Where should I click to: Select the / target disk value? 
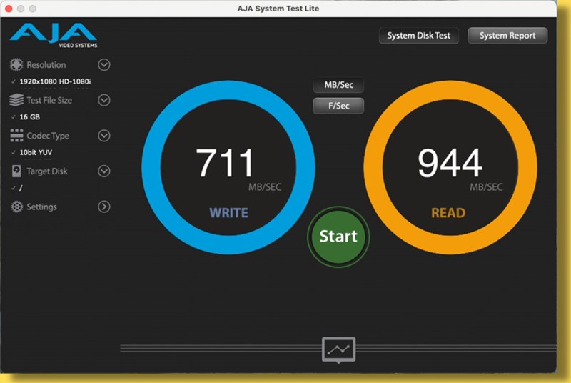pyautogui.click(x=21, y=188)
